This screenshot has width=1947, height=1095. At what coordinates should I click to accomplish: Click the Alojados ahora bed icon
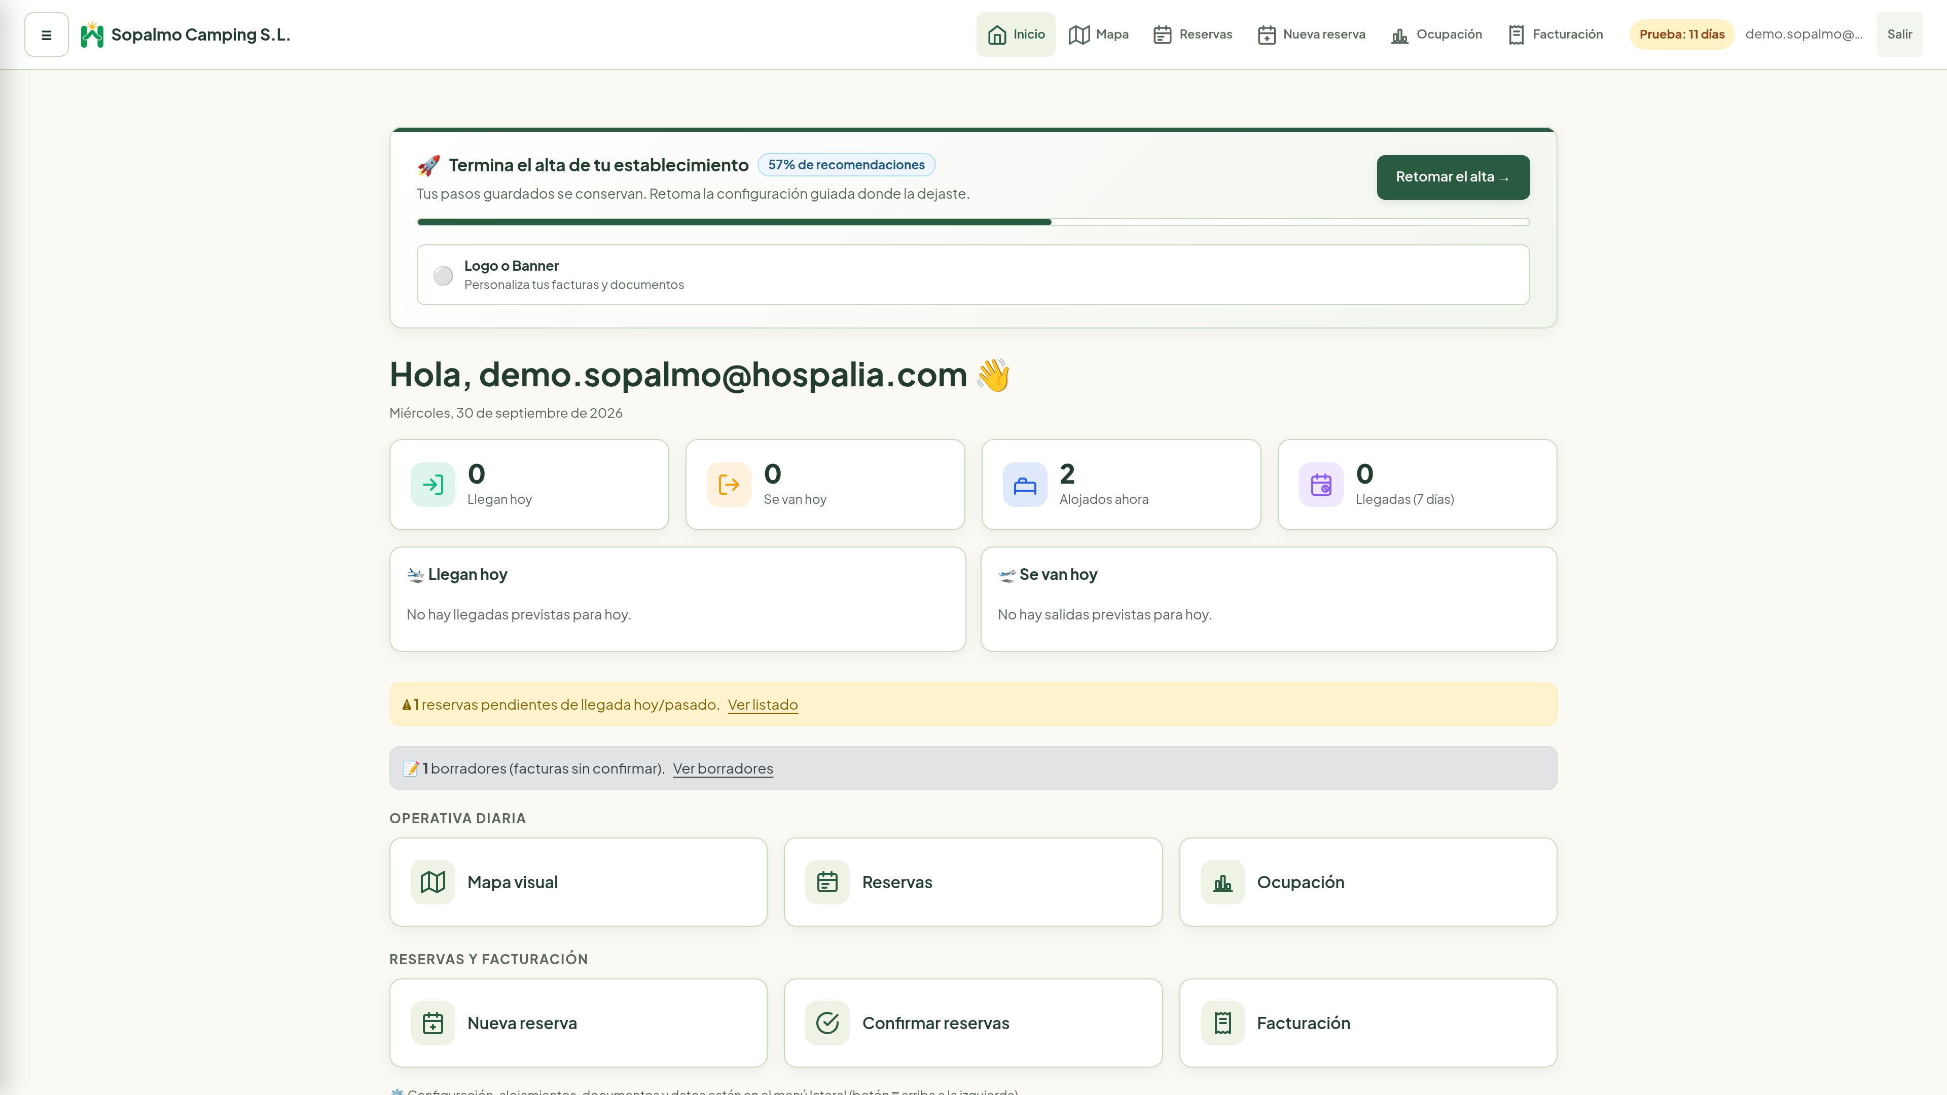point(1025,485)
